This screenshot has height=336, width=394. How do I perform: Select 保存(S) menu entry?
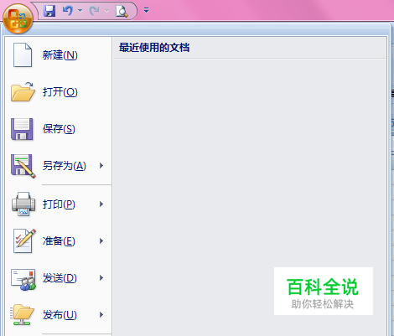pyautogui.click(x=59, y=129)
